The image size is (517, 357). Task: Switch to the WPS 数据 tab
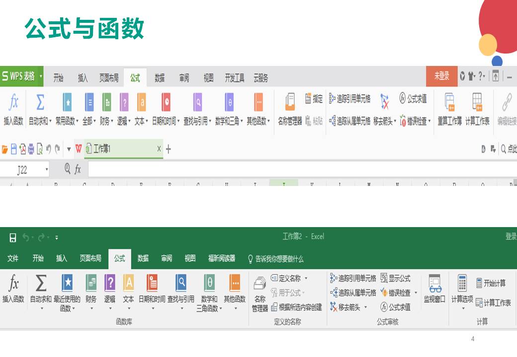160,78
